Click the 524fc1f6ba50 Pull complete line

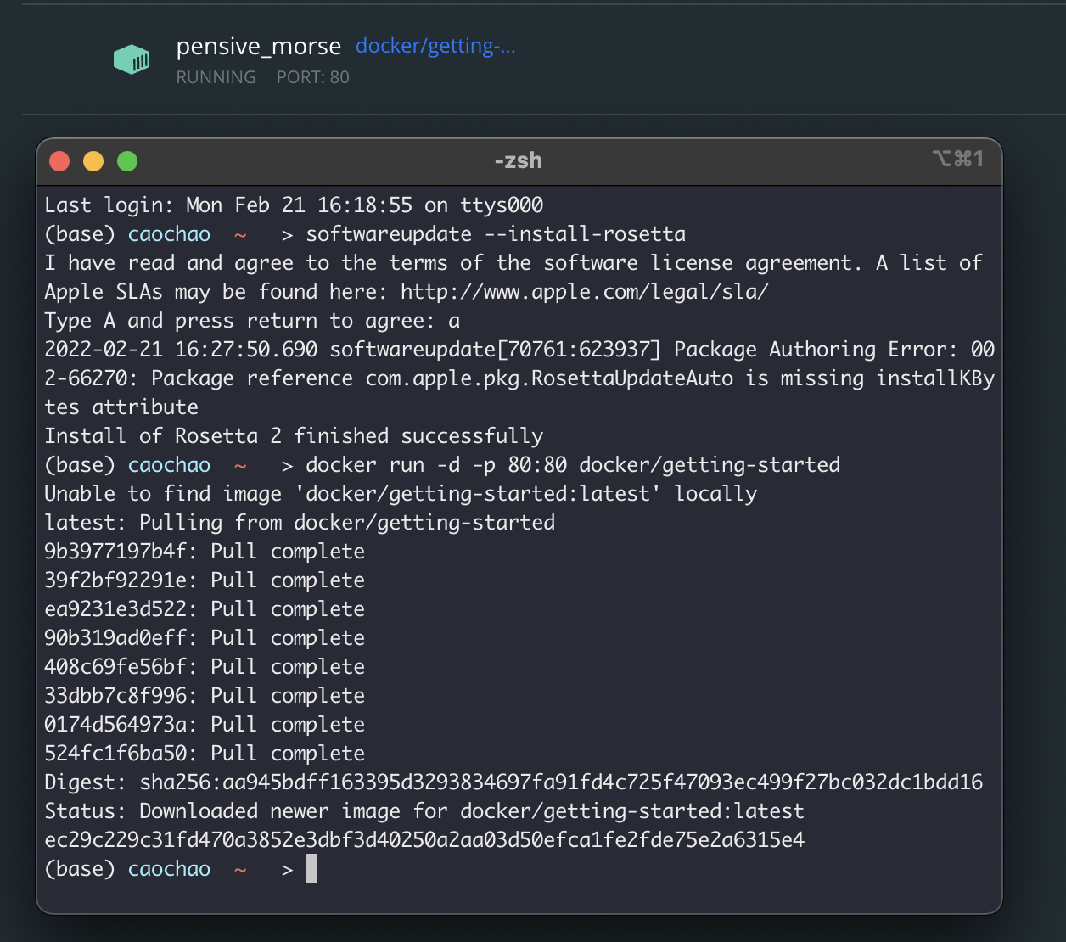[205, 754]
